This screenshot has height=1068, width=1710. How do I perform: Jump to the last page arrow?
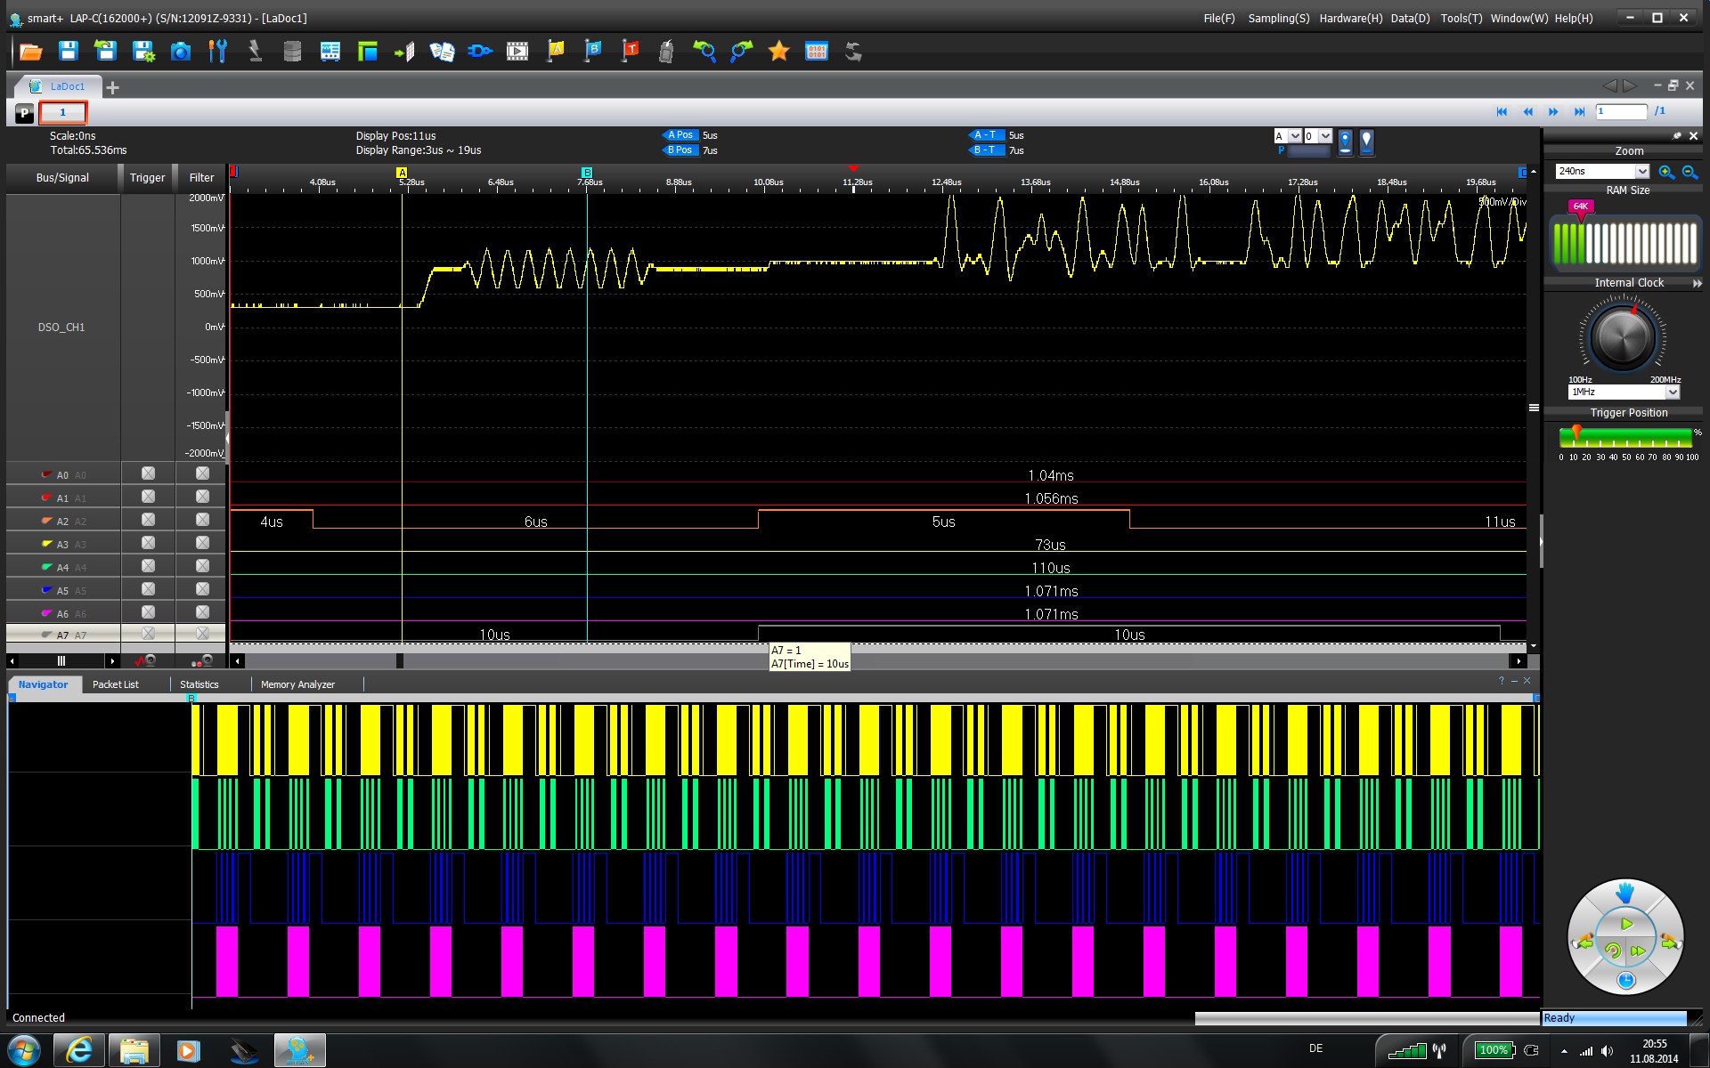(1579, 112)
